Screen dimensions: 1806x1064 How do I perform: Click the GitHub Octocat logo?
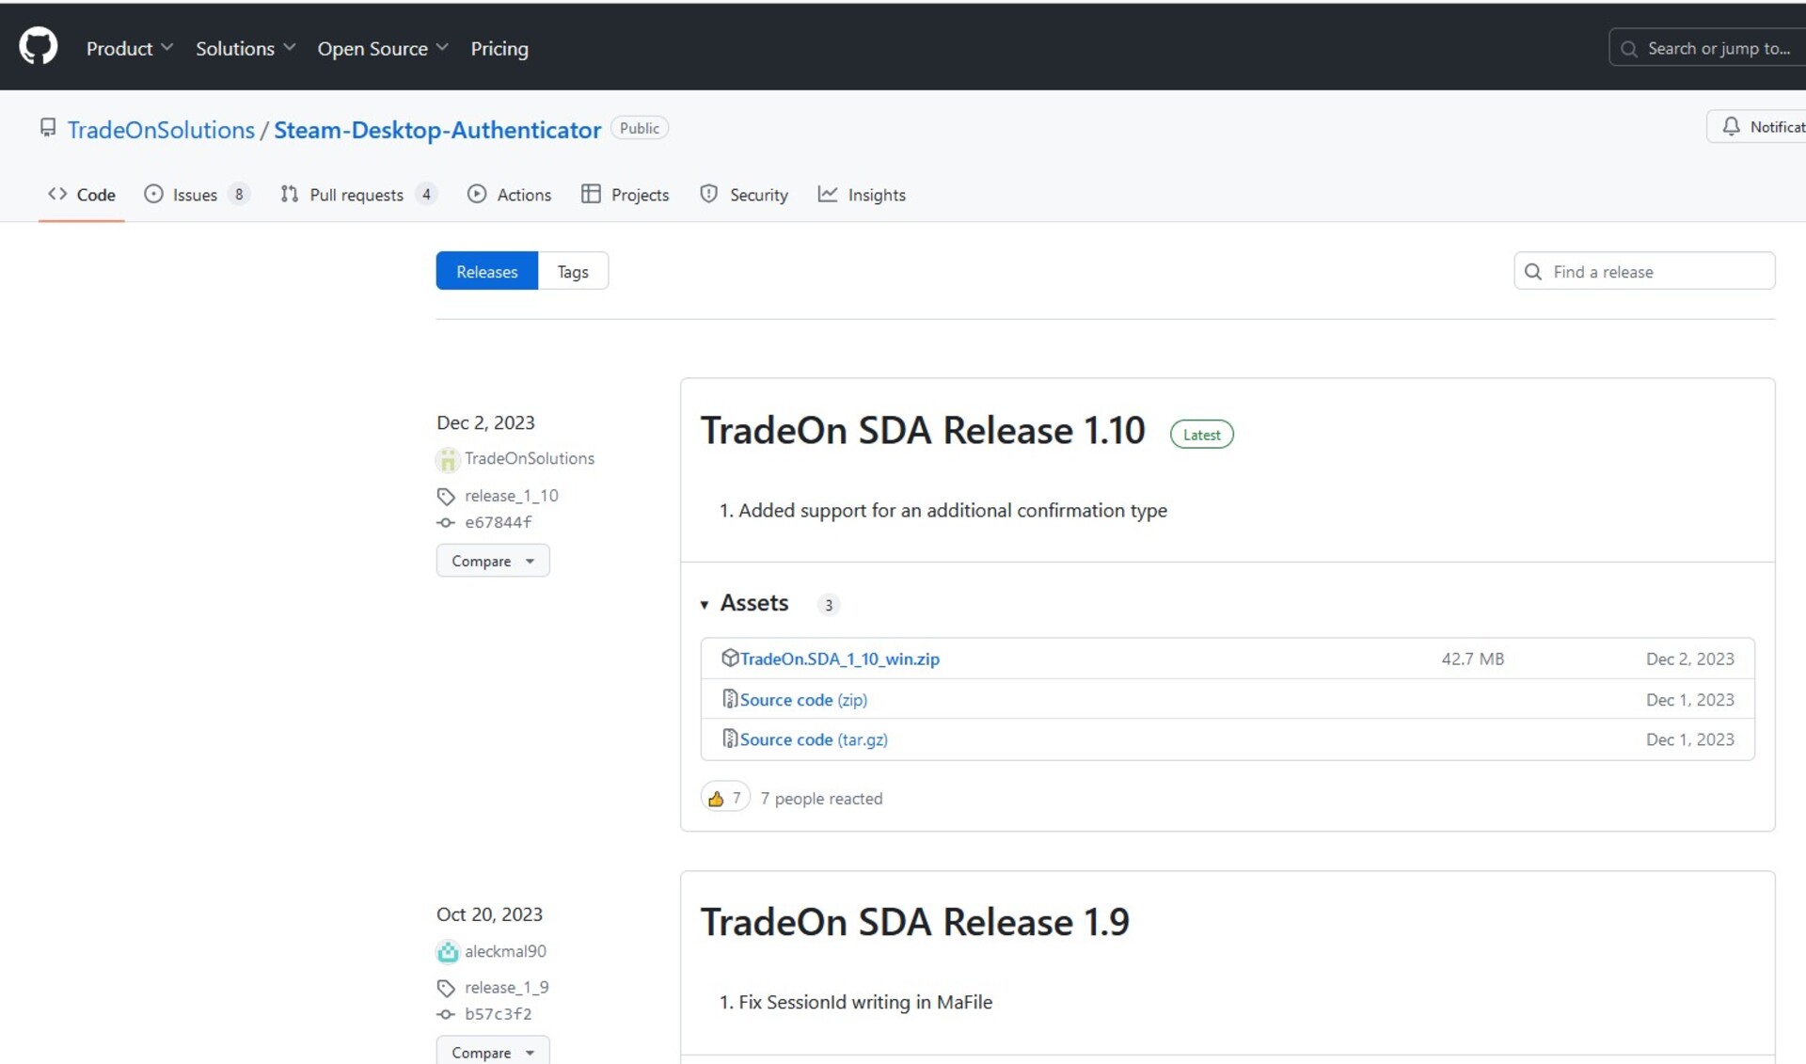coord(38,47)
